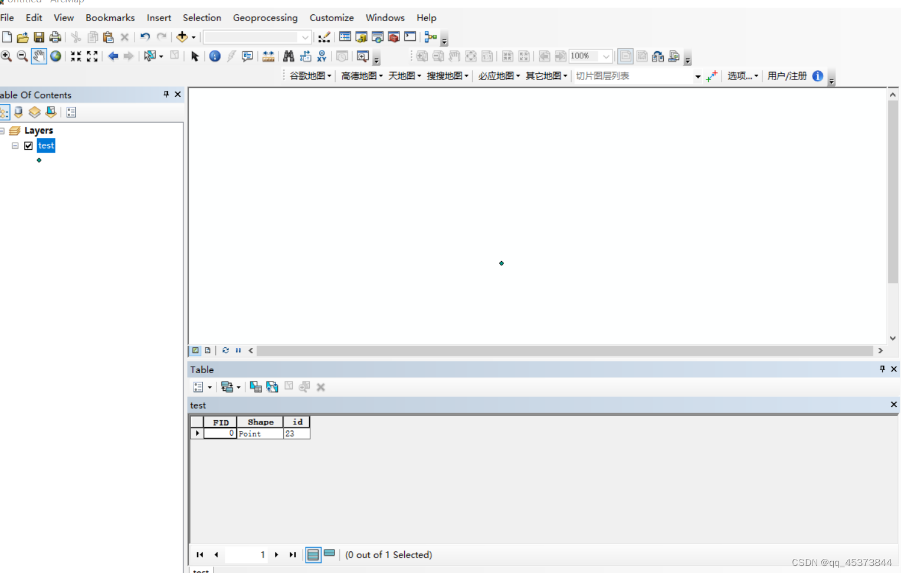901x573 pixels.
Task: Open the Catalog window icon
Action: [x=362, y=37]
